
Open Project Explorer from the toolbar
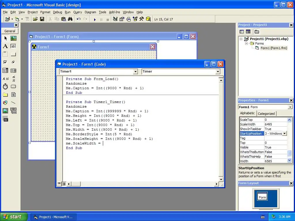pos(115,19)
